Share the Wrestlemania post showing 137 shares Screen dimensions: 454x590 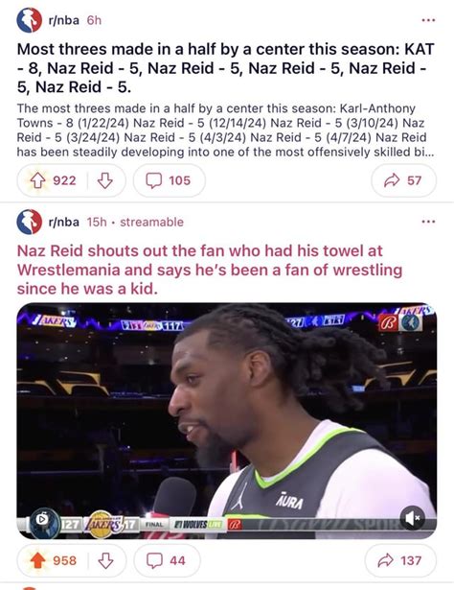tap(400, 560)
